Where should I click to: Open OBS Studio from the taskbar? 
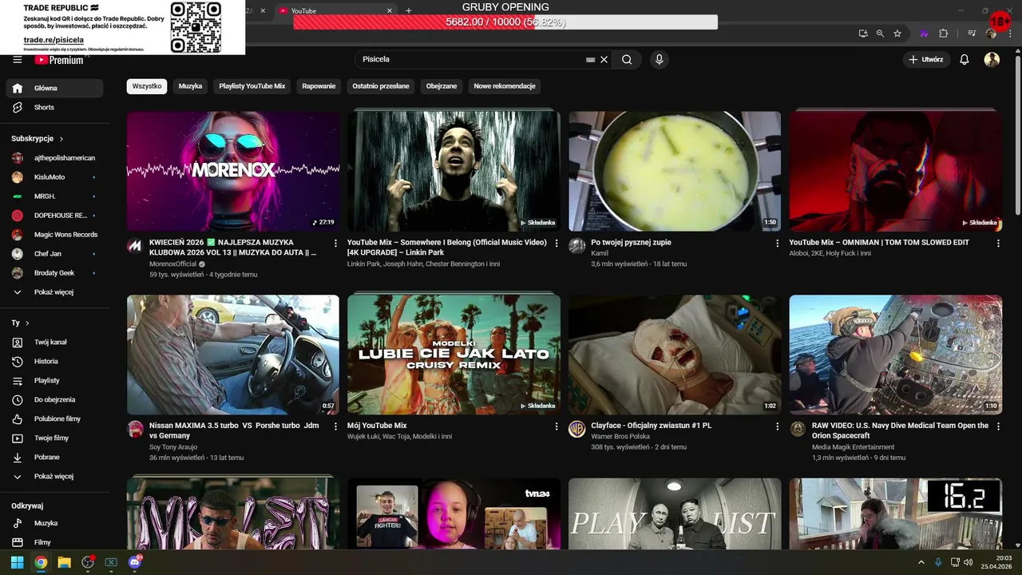point(88,562)
